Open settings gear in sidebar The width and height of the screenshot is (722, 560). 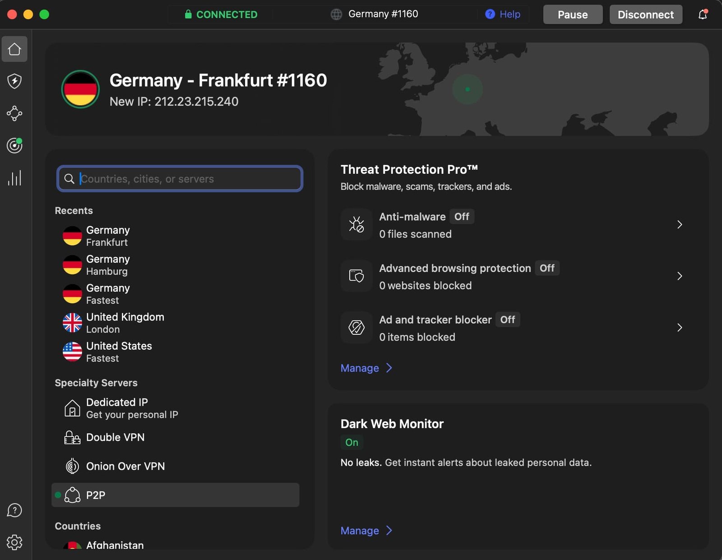coord(14,542)
